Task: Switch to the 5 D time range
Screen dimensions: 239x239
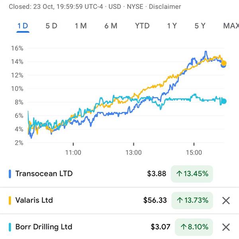Action: (x=51, y=26)
